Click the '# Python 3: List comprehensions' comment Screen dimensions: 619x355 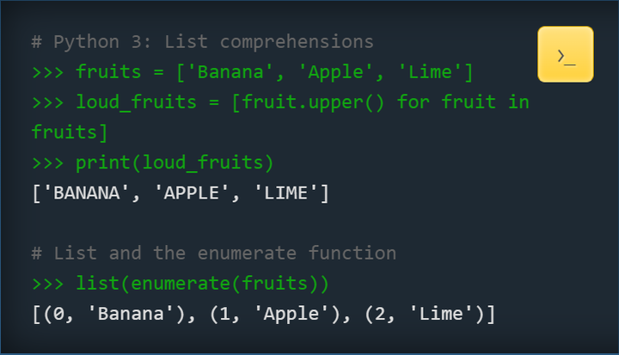[x=202, y=41]
